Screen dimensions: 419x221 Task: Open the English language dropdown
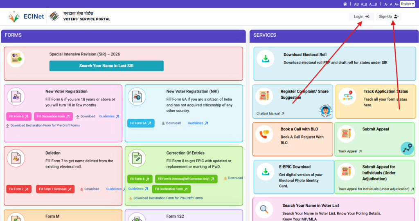pyautogui.click(x=407, y=4)
